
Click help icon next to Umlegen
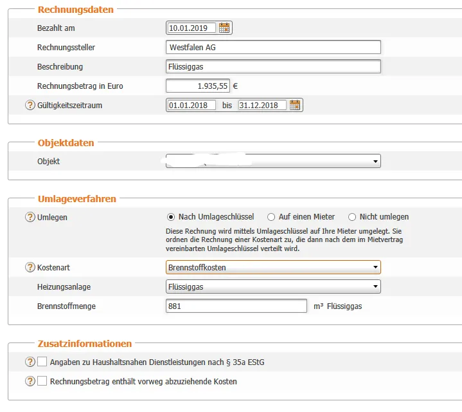(x=30, y=217)
